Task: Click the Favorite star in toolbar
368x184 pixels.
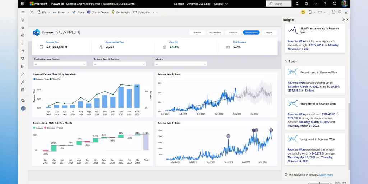Action: [346, 12]
